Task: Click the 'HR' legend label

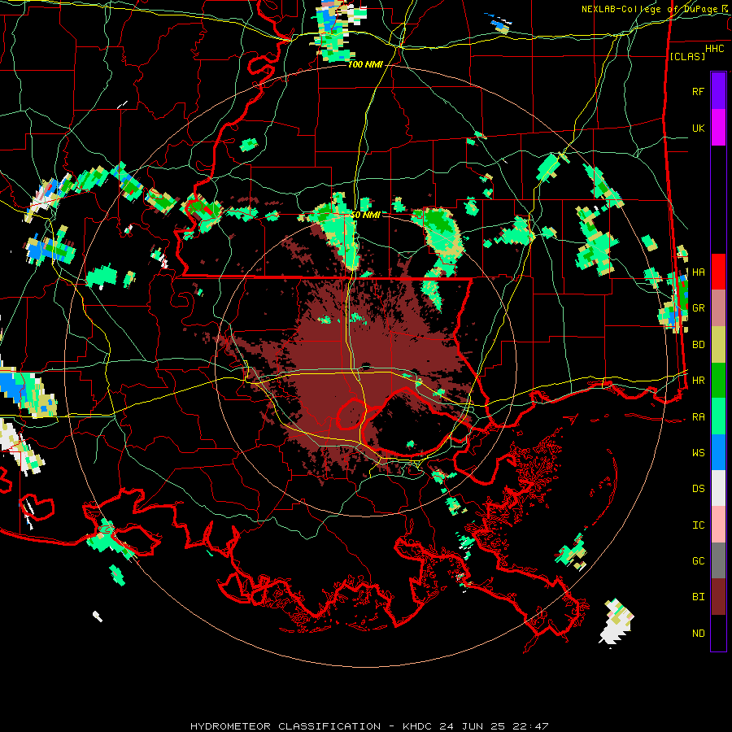Action: (698, 381)
